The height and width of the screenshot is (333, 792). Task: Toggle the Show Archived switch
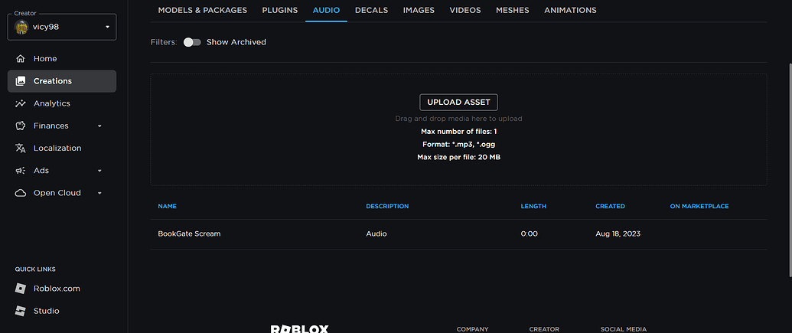[x=192, y=42]
